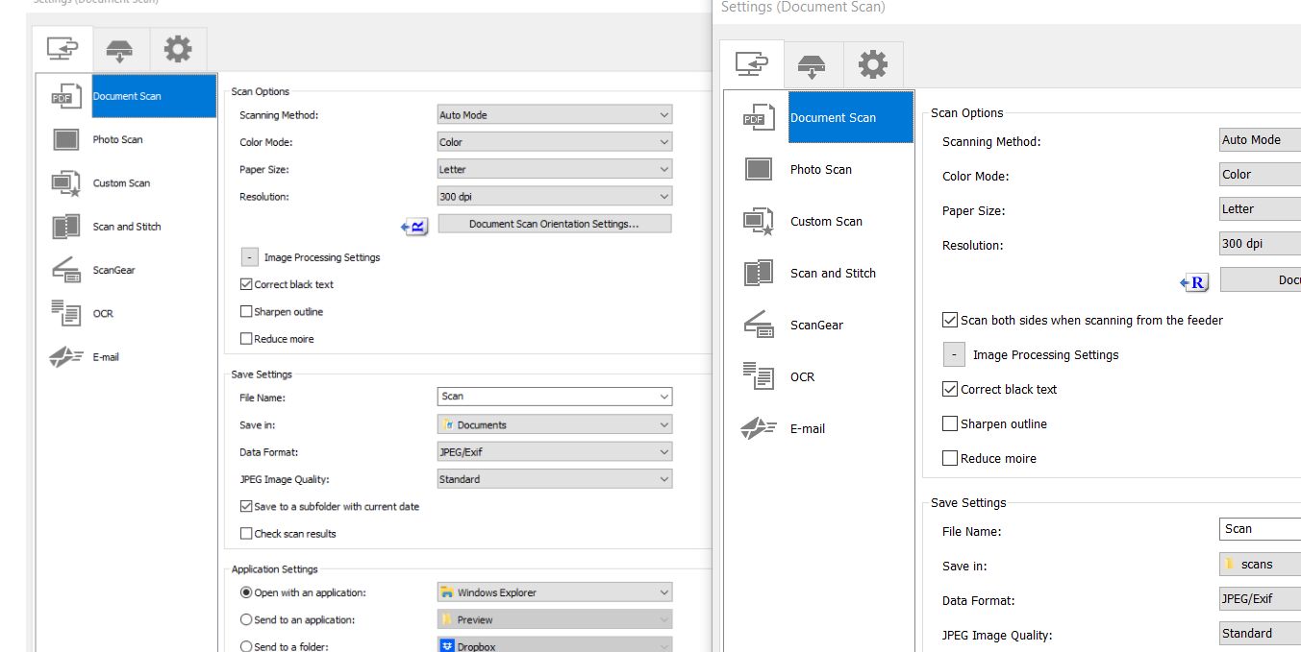Tick the Check scan results checkbox
This screenshot has height=652, width=1301.
coord(246,534)
